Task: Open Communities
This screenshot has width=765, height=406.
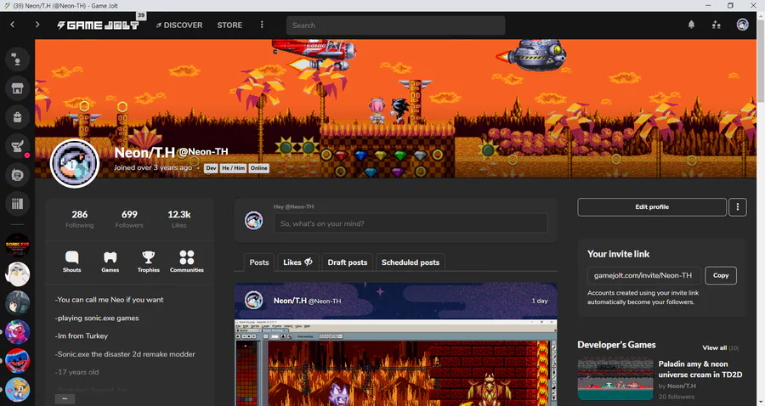Action: 187,262
